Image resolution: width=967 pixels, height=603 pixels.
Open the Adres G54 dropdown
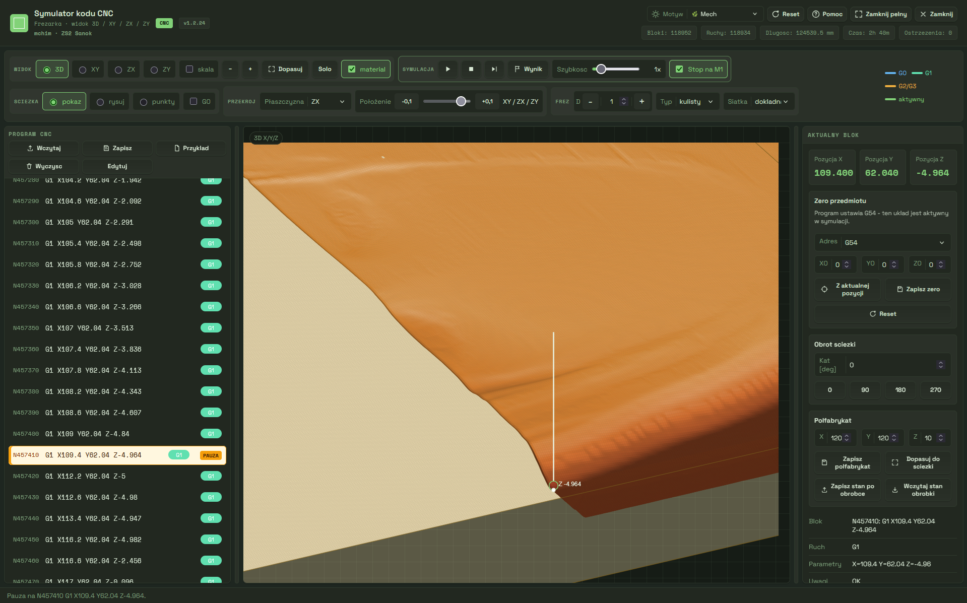(x=882, y=242)
